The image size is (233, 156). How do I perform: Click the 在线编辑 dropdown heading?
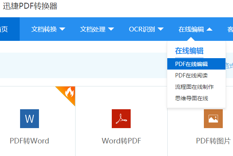[189, 51]
